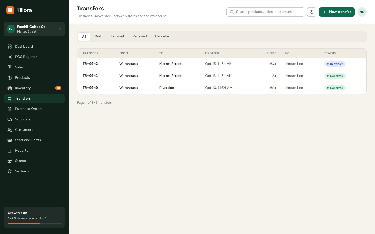The image size is (375, 234).
Task: Open the Dashboard icon in sidebar
Action: pyautogui.click(x=10, y=47)
